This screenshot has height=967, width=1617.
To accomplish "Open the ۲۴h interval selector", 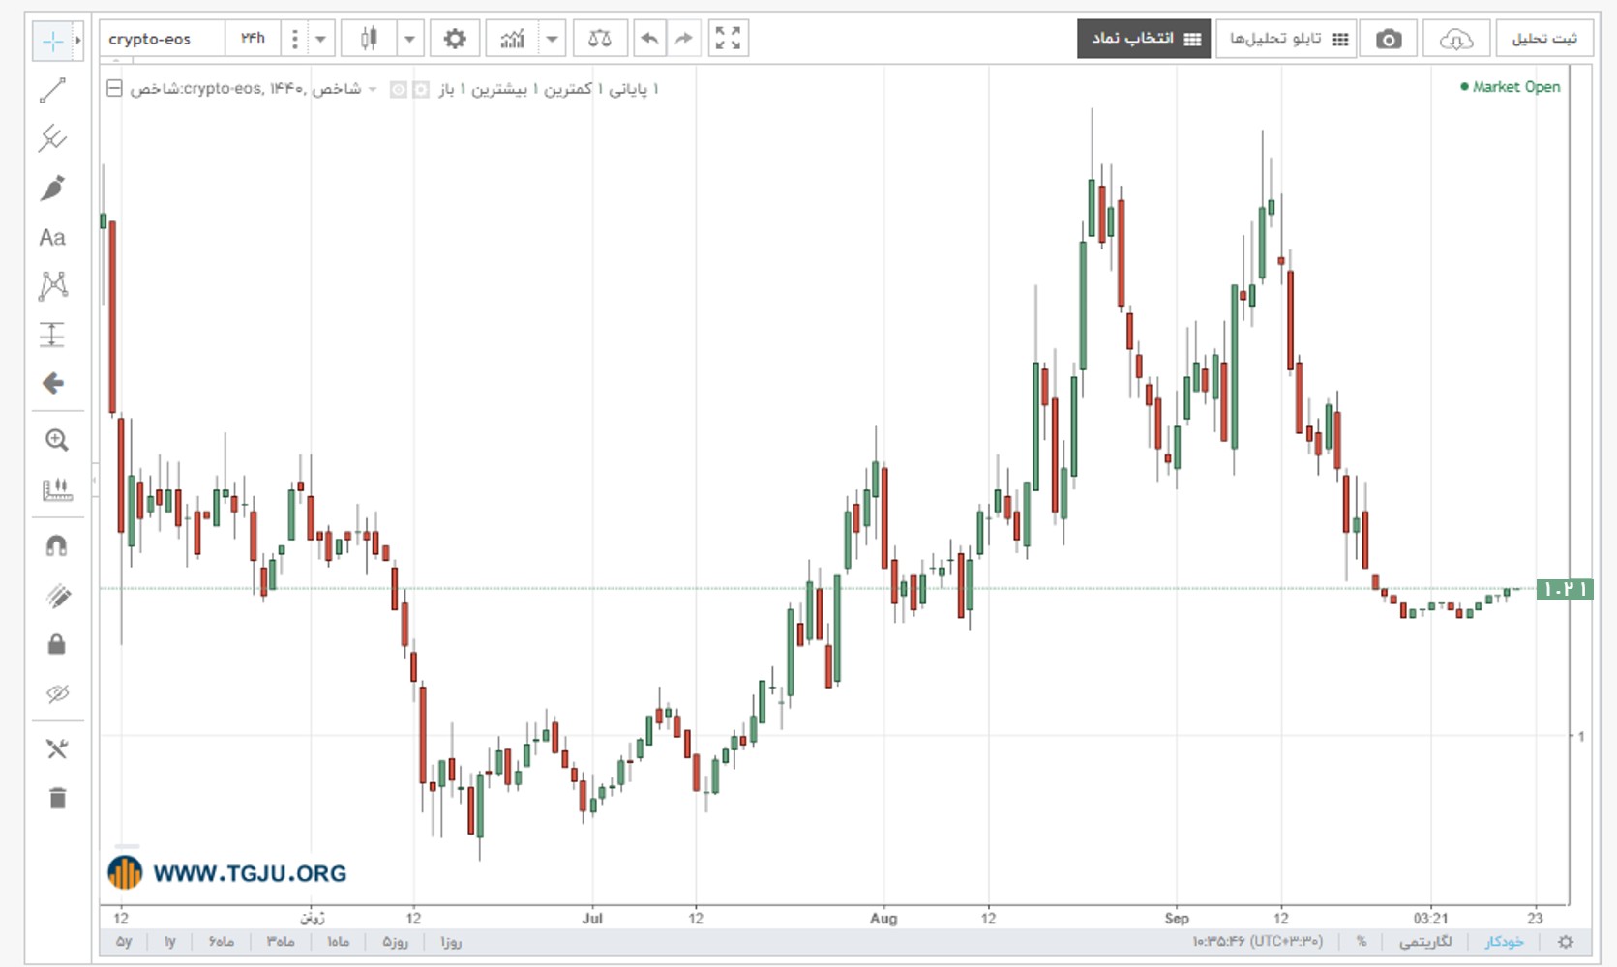I will pyautogui.click(x=253, y=39).
